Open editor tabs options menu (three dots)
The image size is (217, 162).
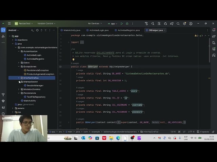[208, 30]
